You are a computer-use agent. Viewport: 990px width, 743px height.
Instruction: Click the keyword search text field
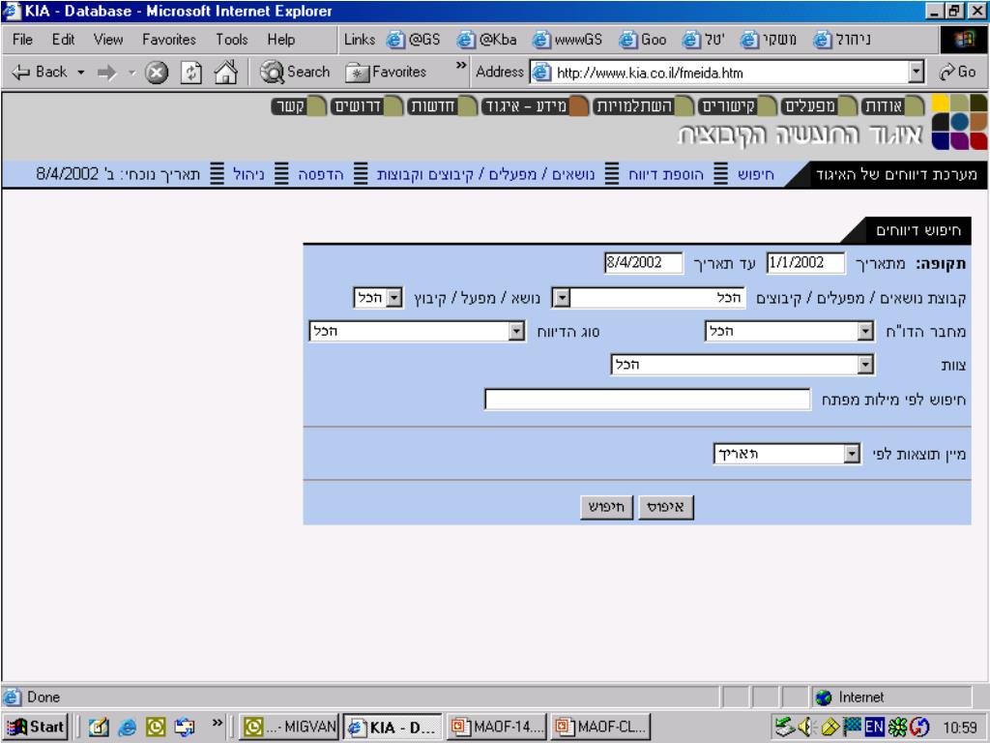coord(647,400)
